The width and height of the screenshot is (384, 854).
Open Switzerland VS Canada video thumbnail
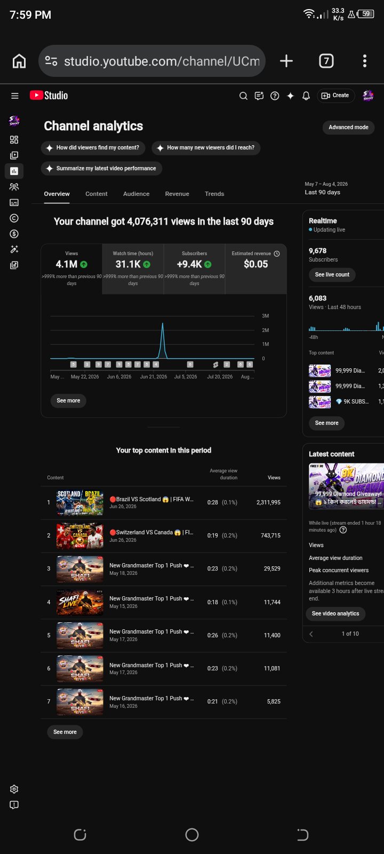(80, 536)
